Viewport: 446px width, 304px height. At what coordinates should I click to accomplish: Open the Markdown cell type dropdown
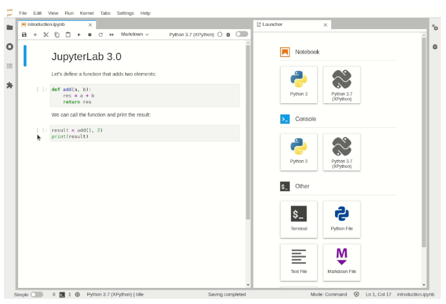click(x=135, y=34)
